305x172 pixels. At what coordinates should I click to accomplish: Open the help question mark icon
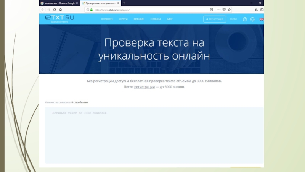245,19
